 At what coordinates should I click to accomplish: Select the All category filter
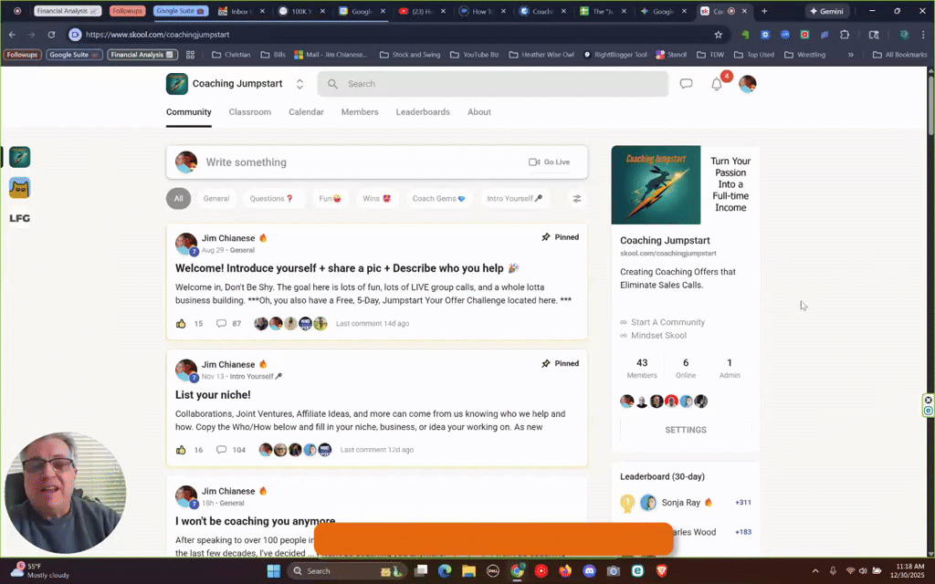pyautogui.click(x=178, y=198)
